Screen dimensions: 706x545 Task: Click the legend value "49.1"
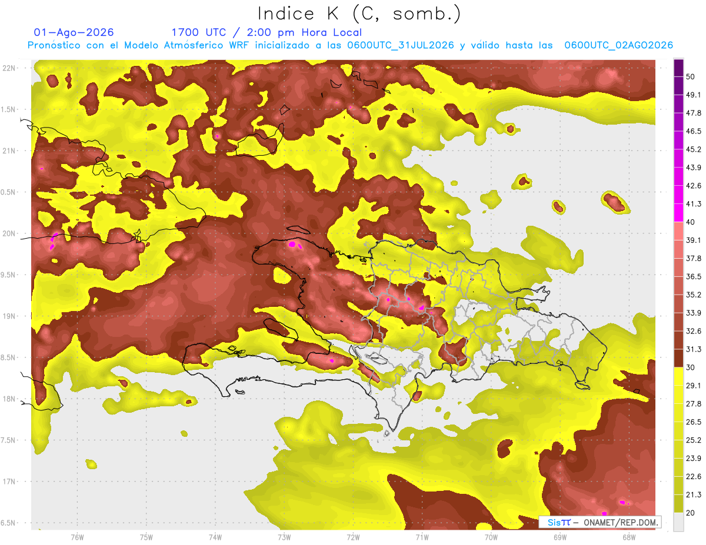tap(694, 95)
